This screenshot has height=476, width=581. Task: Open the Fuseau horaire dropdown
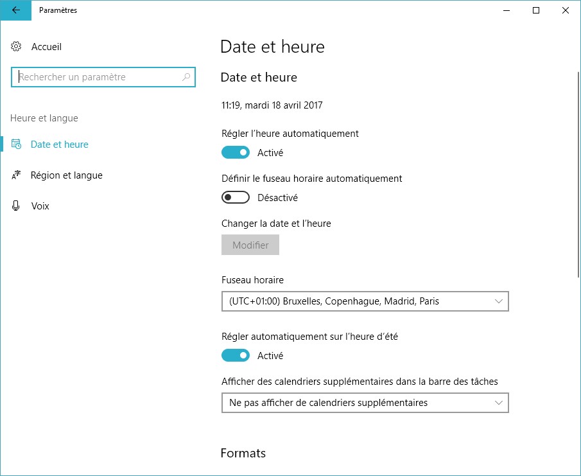coord(365,301)
